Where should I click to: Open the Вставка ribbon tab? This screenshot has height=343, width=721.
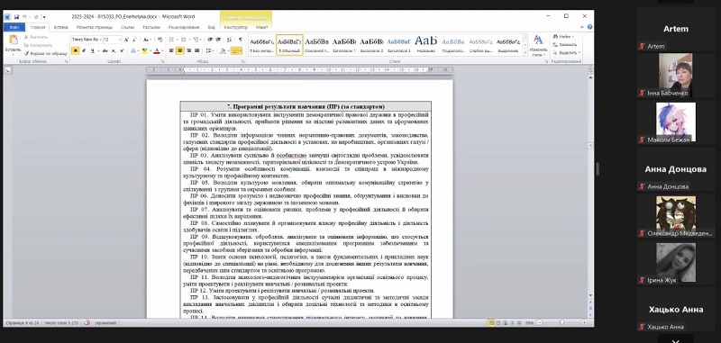(x=60, y=27)
